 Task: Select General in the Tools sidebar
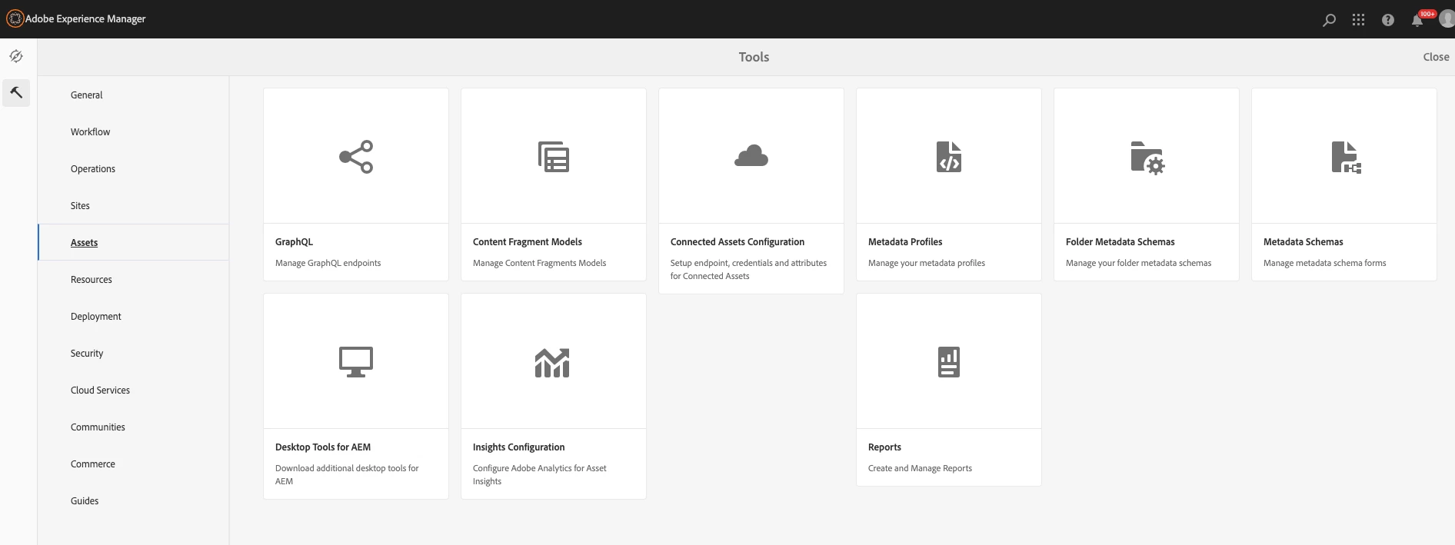click(133, 95)
